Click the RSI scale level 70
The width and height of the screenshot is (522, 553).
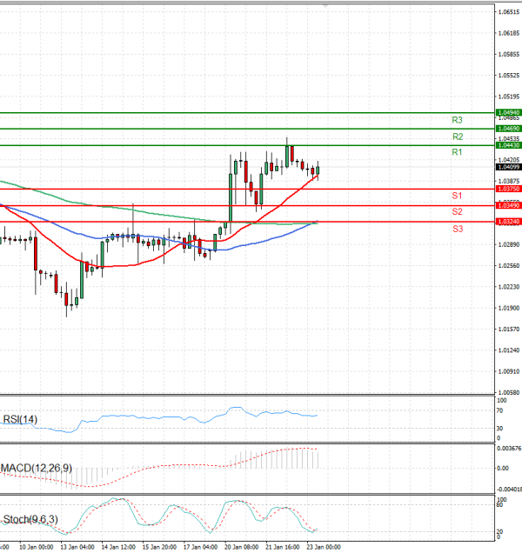tap(499, 411)
